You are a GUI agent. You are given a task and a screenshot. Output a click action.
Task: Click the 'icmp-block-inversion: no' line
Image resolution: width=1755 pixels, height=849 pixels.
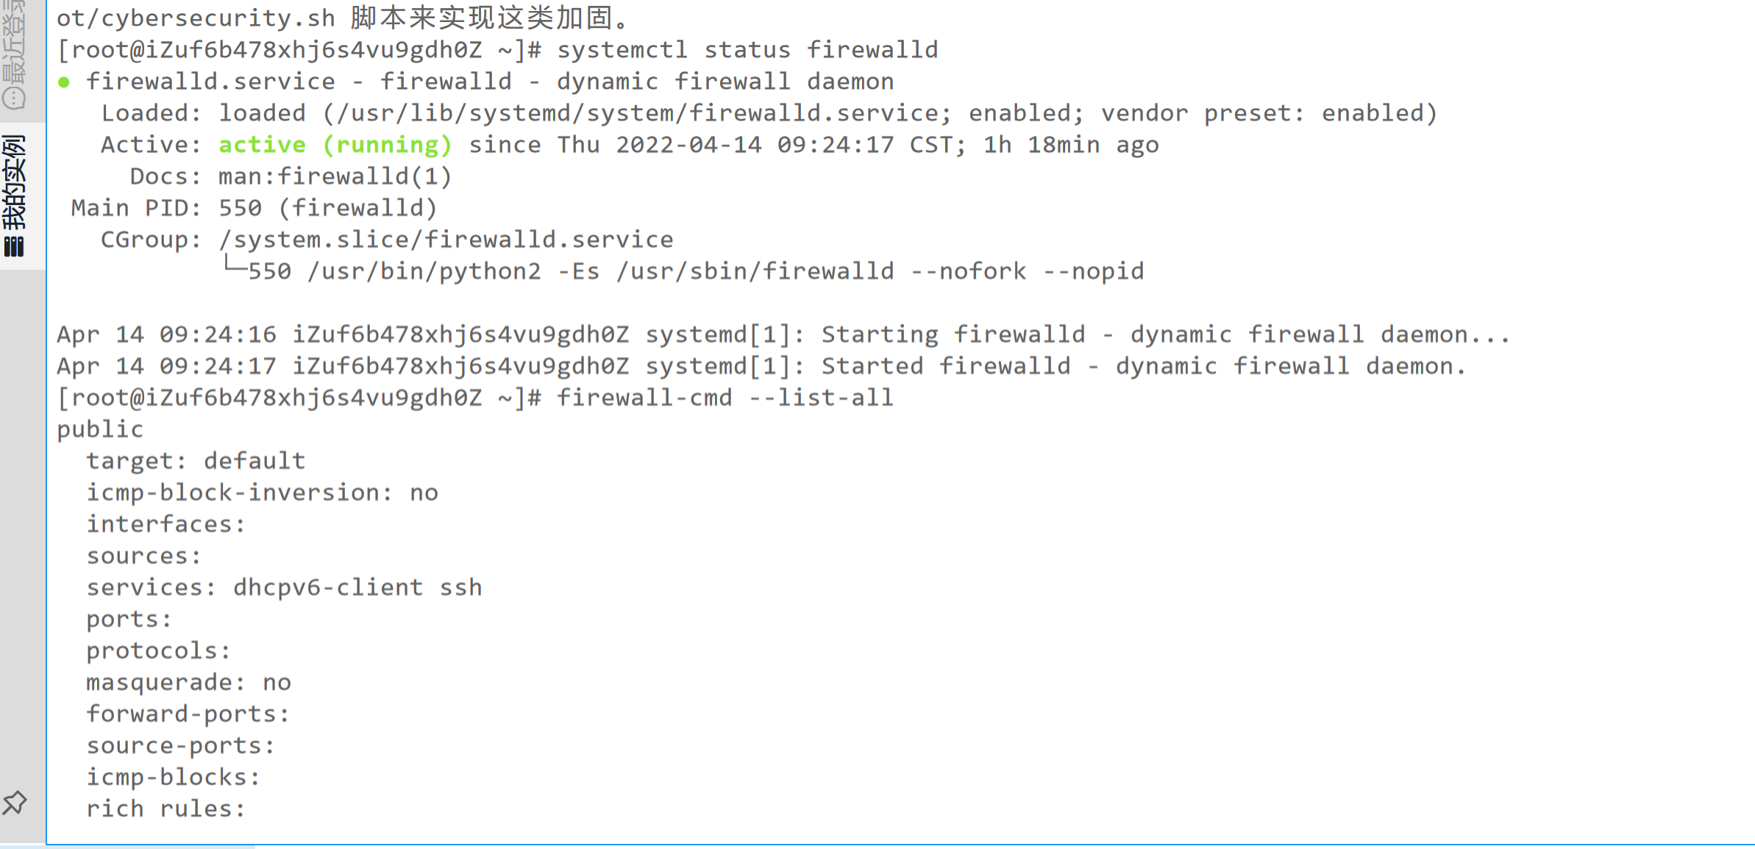coord(263,492)
